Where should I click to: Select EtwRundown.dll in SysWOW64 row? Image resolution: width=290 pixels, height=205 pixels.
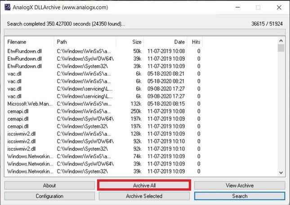point(104,59)
